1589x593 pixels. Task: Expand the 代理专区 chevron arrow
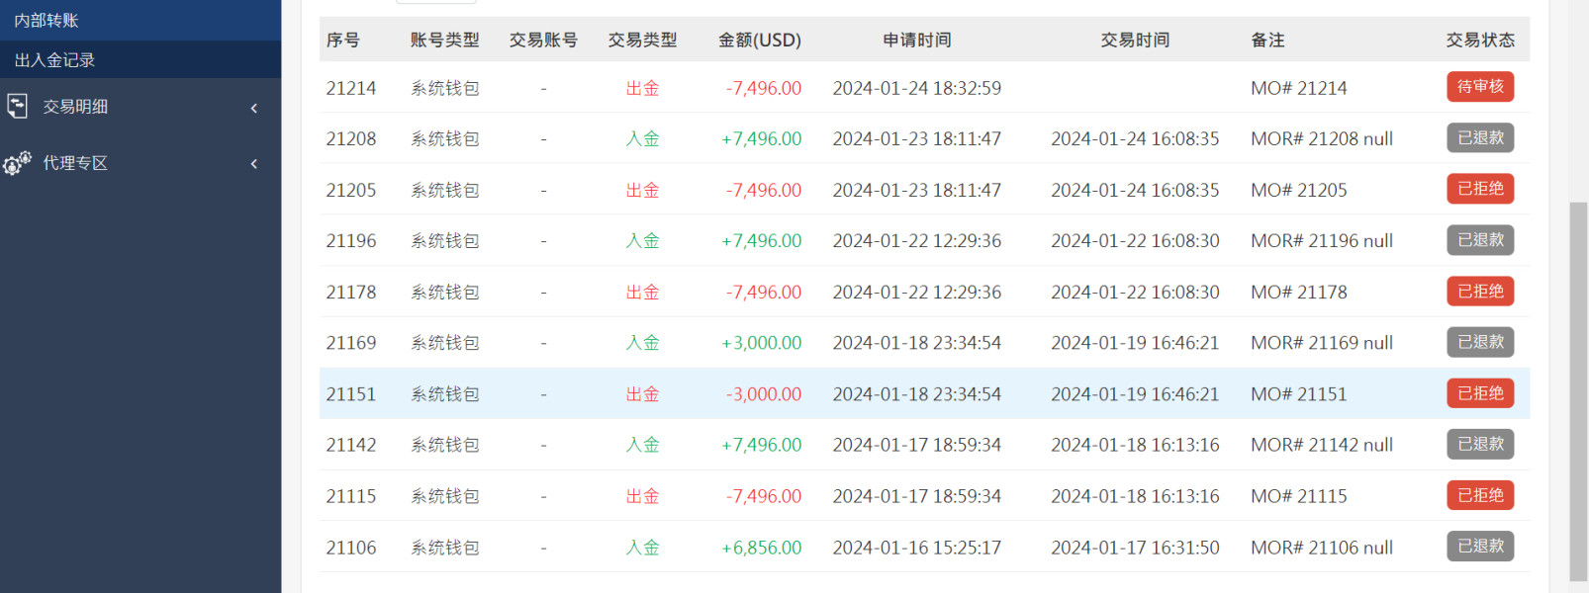[254, 164]
